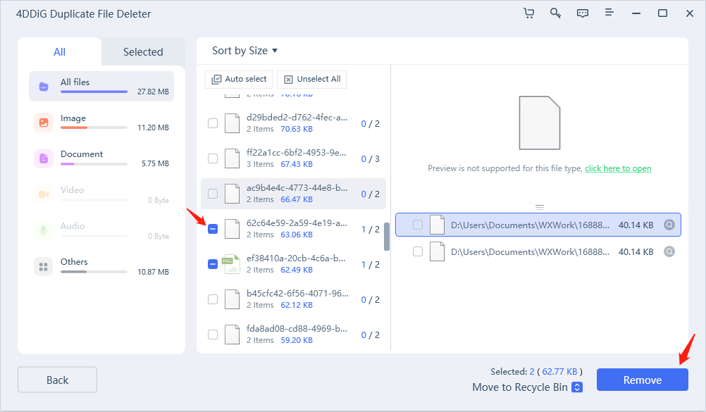The width and height of the screenshot is (706, 412).
Task: Toggle checkbox for 62c64e59 file group
Action: [x=213, y=229]
